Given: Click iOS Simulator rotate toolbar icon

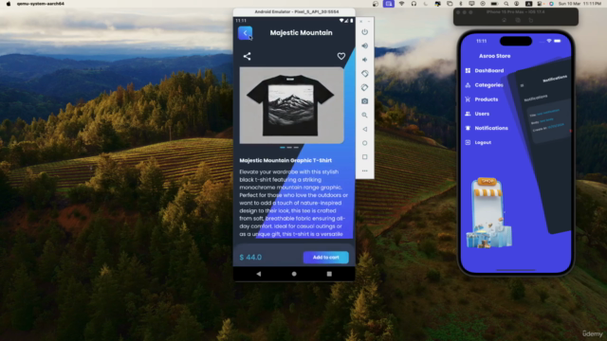Looking at the screenshot, I should click(x=531, y=20).
